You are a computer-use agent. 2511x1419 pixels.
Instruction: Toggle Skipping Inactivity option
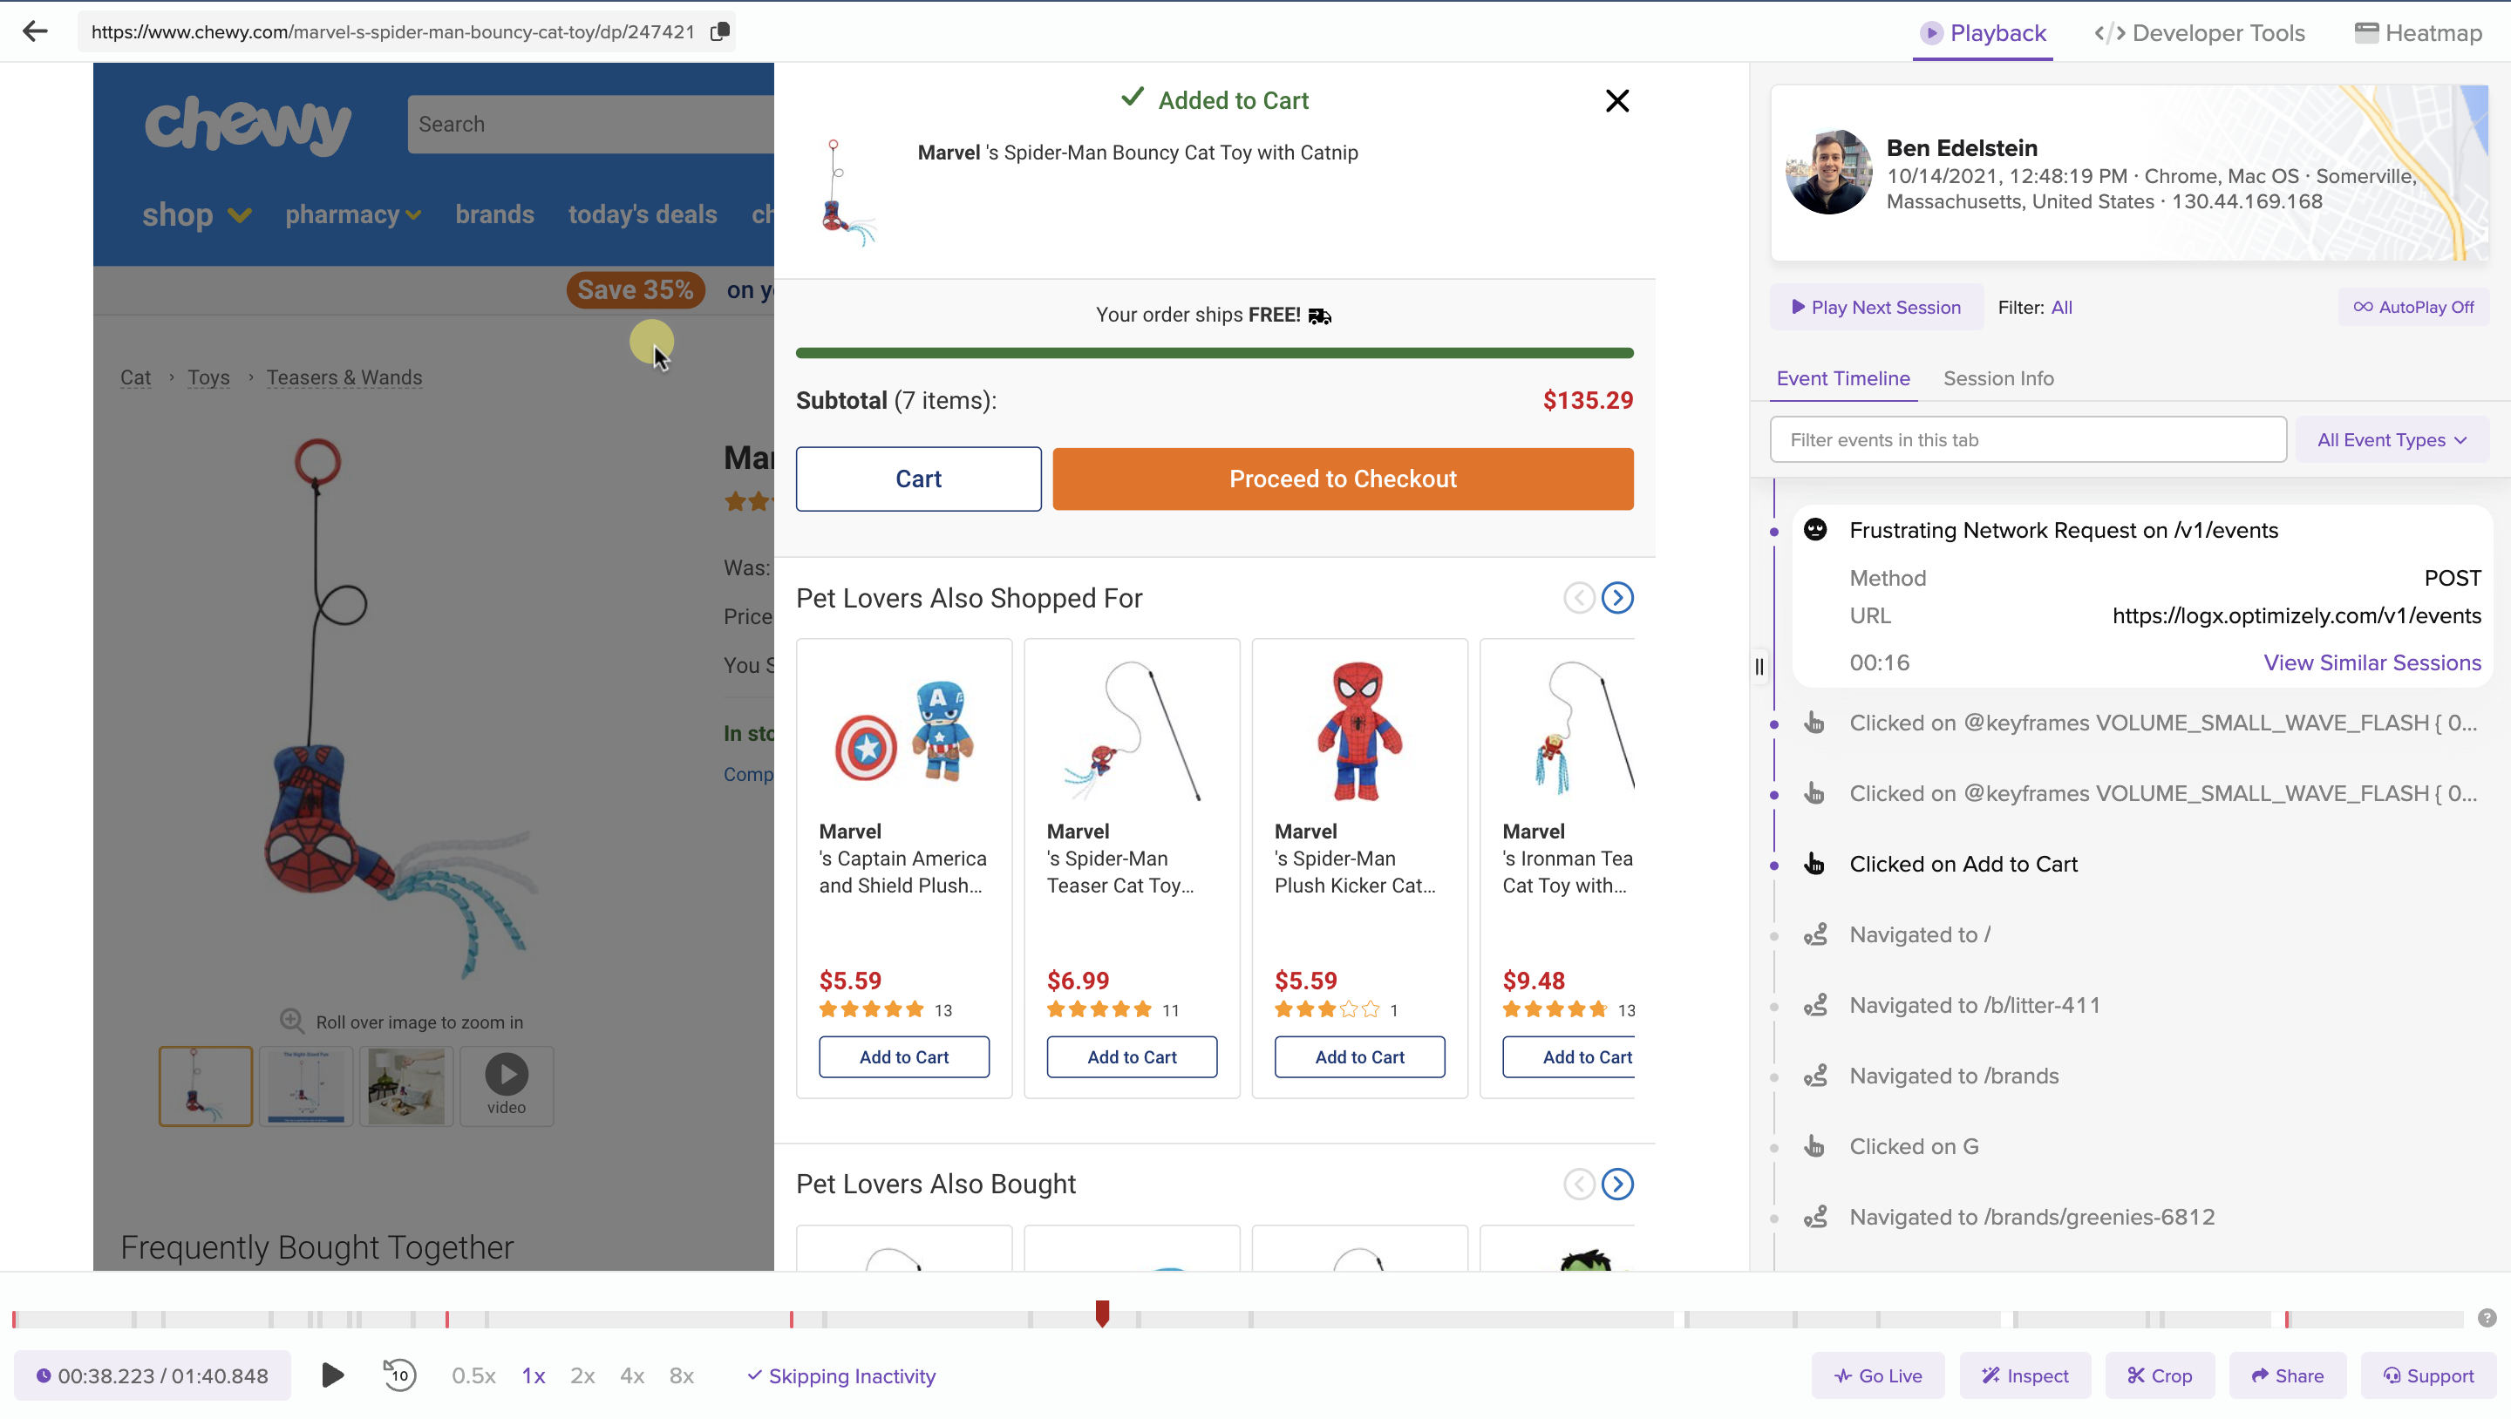click(x=841, y=1376)
